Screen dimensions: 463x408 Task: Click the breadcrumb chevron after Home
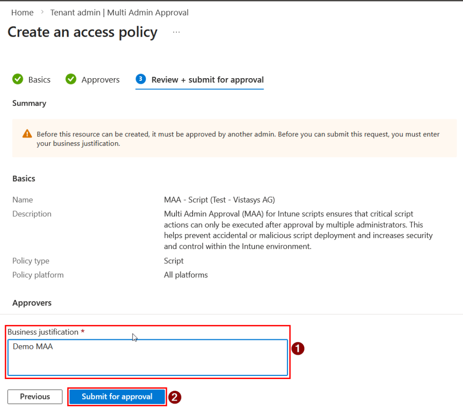click(42, 13)
